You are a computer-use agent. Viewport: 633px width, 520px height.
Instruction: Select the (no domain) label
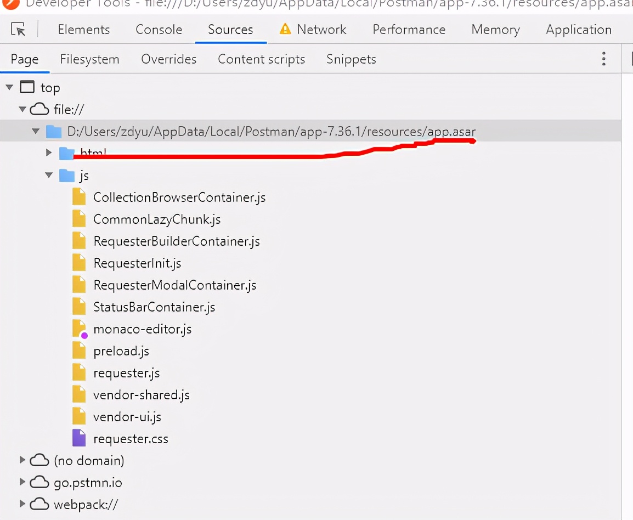tap(89, 461)
